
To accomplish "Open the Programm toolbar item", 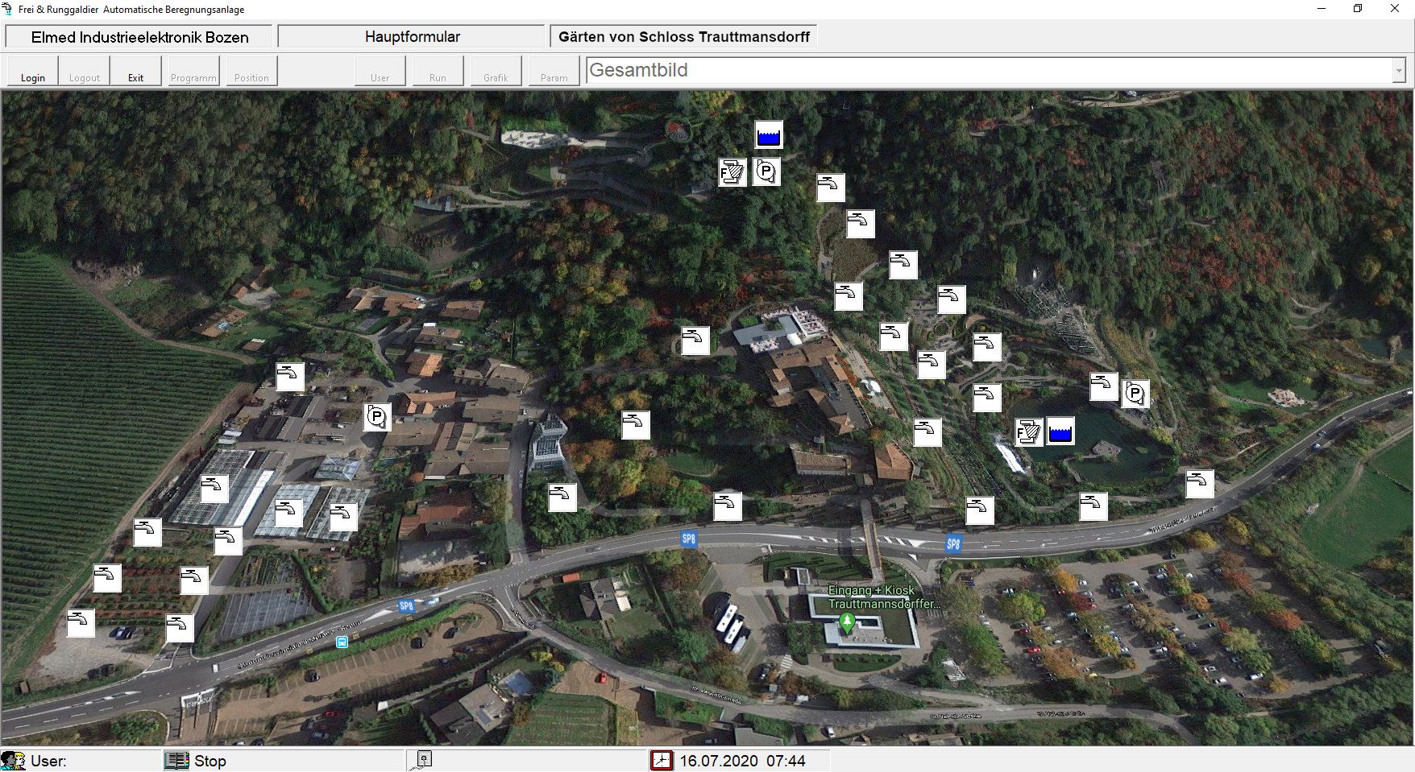I will (193, 71).
